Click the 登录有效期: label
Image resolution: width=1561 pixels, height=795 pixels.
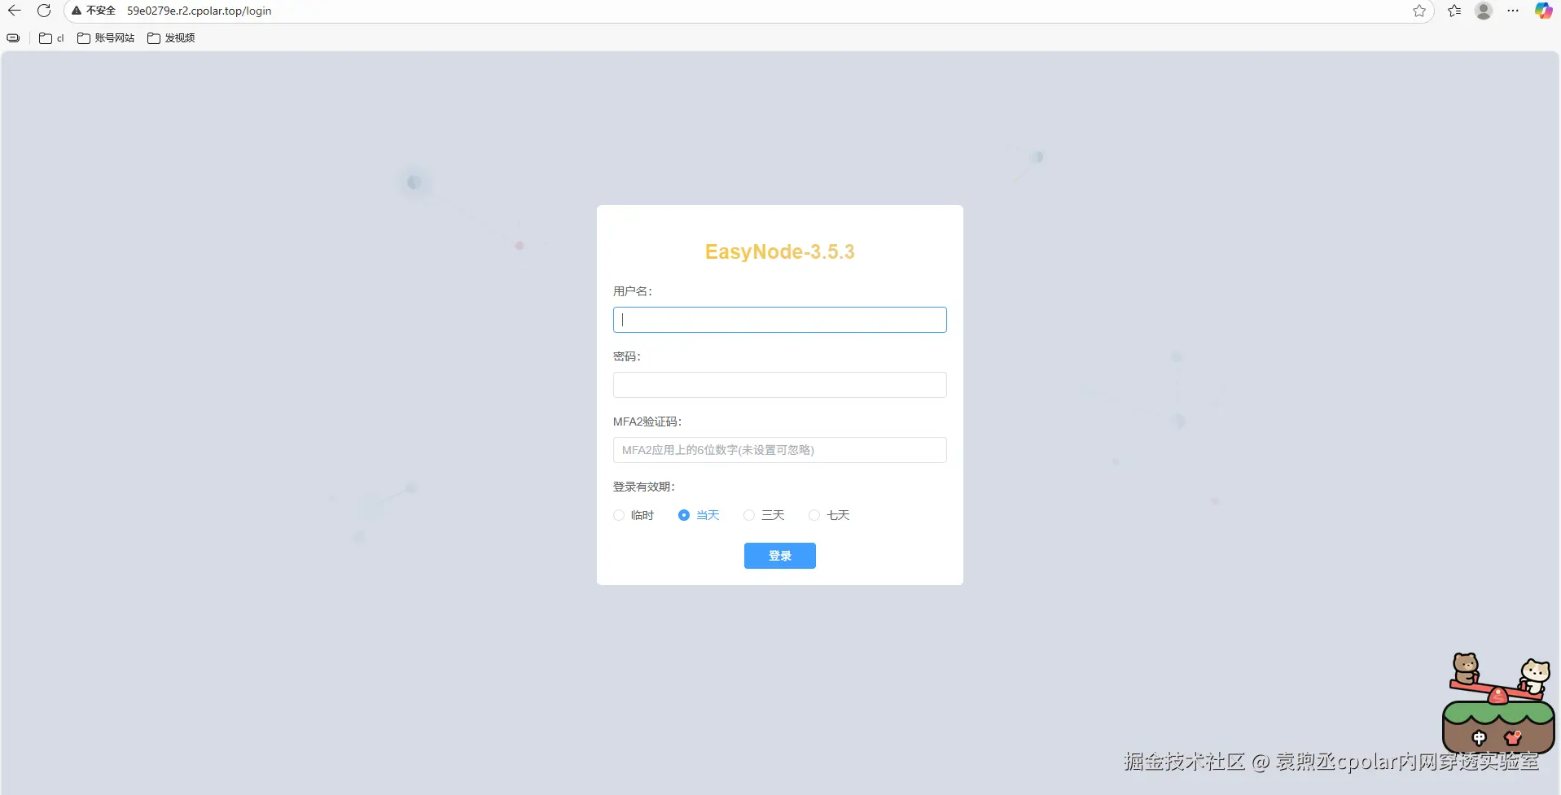(x=644, y=487)
